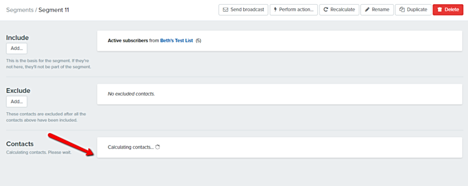The image size is (468, 186).
Task: Add an Include condition
Action: pyautogui.click(x=17, y=48)
